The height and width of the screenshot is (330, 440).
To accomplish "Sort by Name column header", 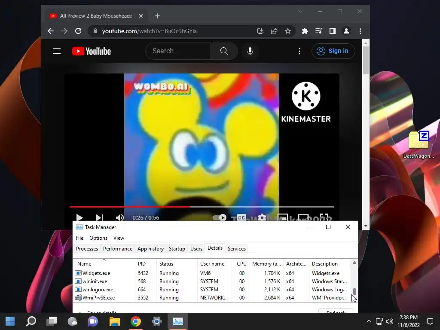I will (x=104, y=264).
